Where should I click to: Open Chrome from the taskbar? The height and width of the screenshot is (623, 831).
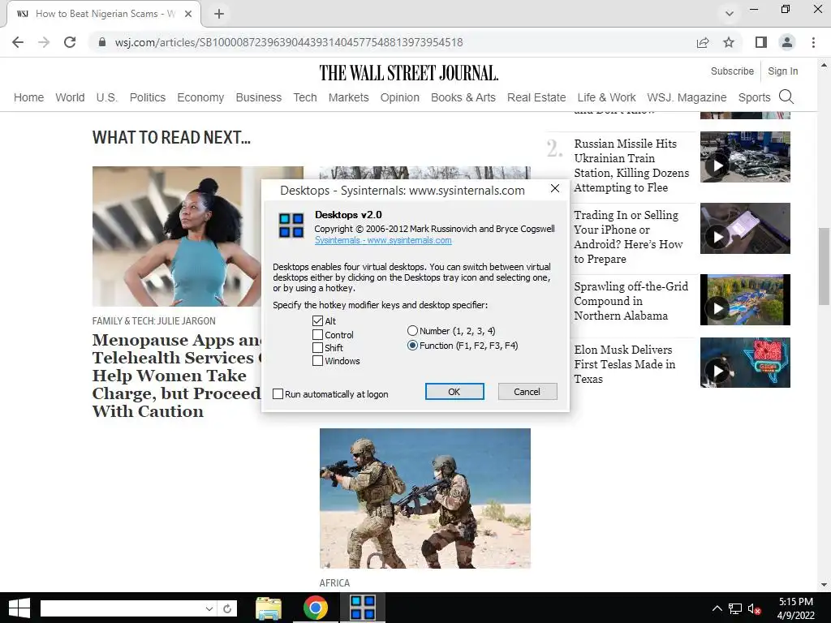coord(316,608)
